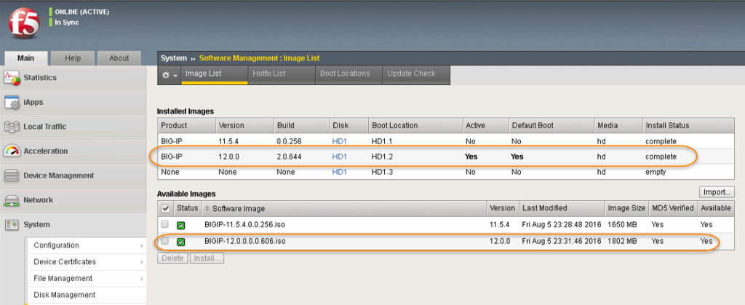
Task: Select the BIGIP-12.0.0.0.0.606.iso file name
Action: (245, 242)
